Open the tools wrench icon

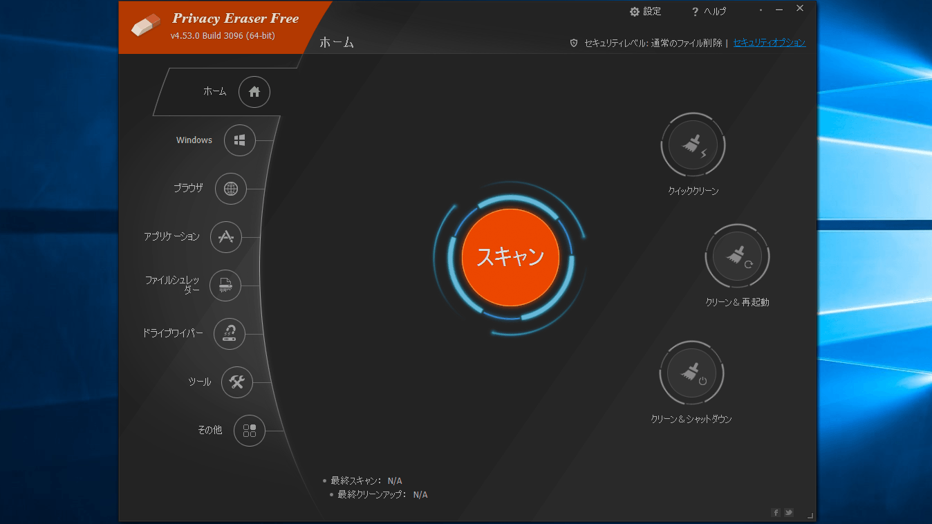[237, 382]
